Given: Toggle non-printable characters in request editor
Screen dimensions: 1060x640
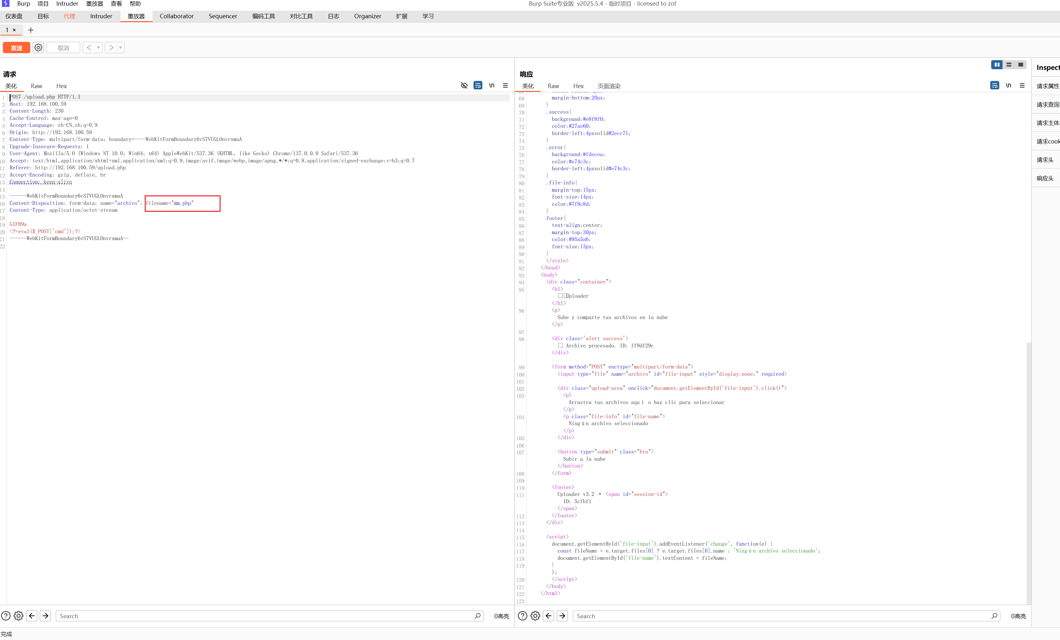Looking at the screenshot, I should 491,86.
